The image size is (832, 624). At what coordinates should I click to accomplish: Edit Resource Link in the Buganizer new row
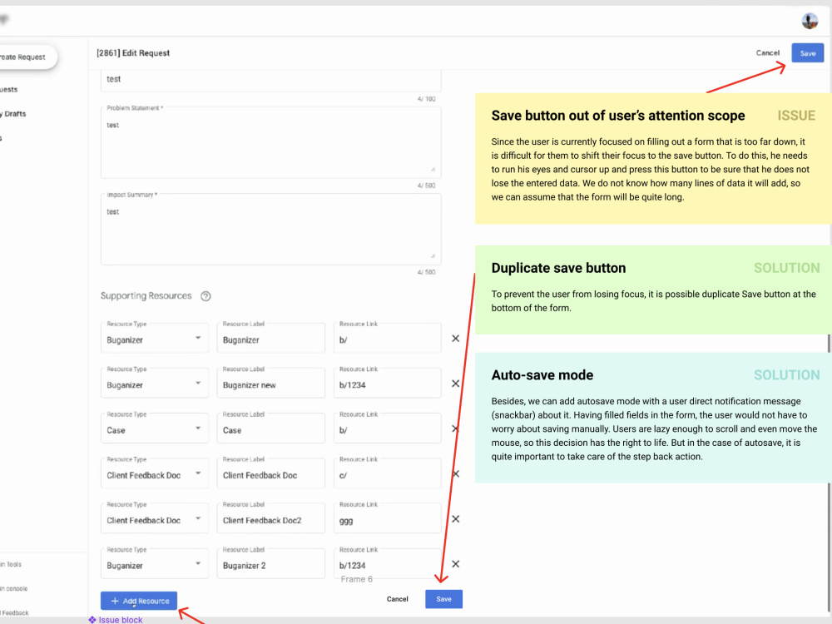[388, 383]
